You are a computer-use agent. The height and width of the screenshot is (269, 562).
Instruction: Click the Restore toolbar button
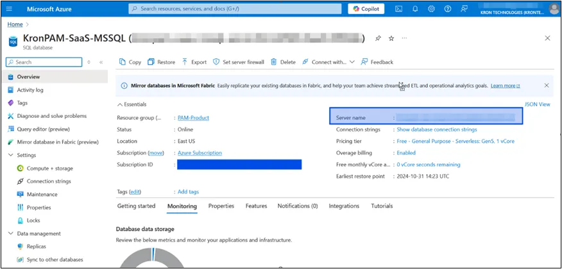tap(161, 62)
